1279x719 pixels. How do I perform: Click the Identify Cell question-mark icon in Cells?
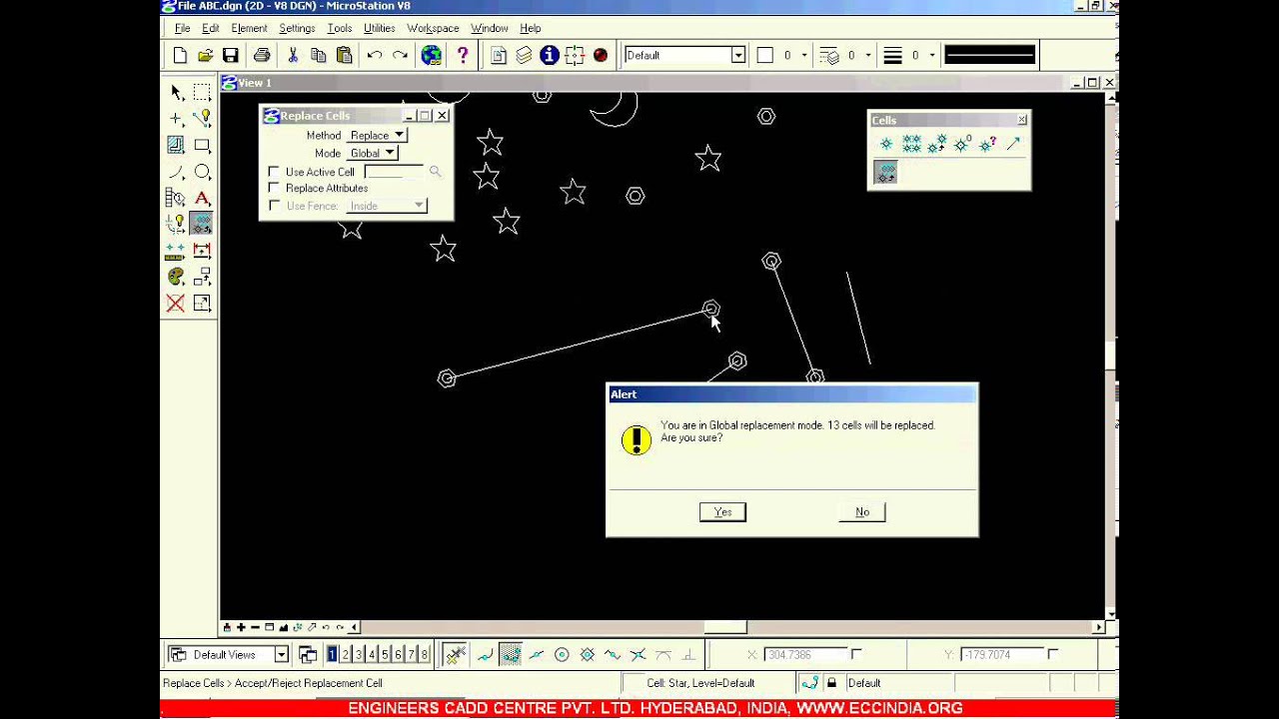987,144
